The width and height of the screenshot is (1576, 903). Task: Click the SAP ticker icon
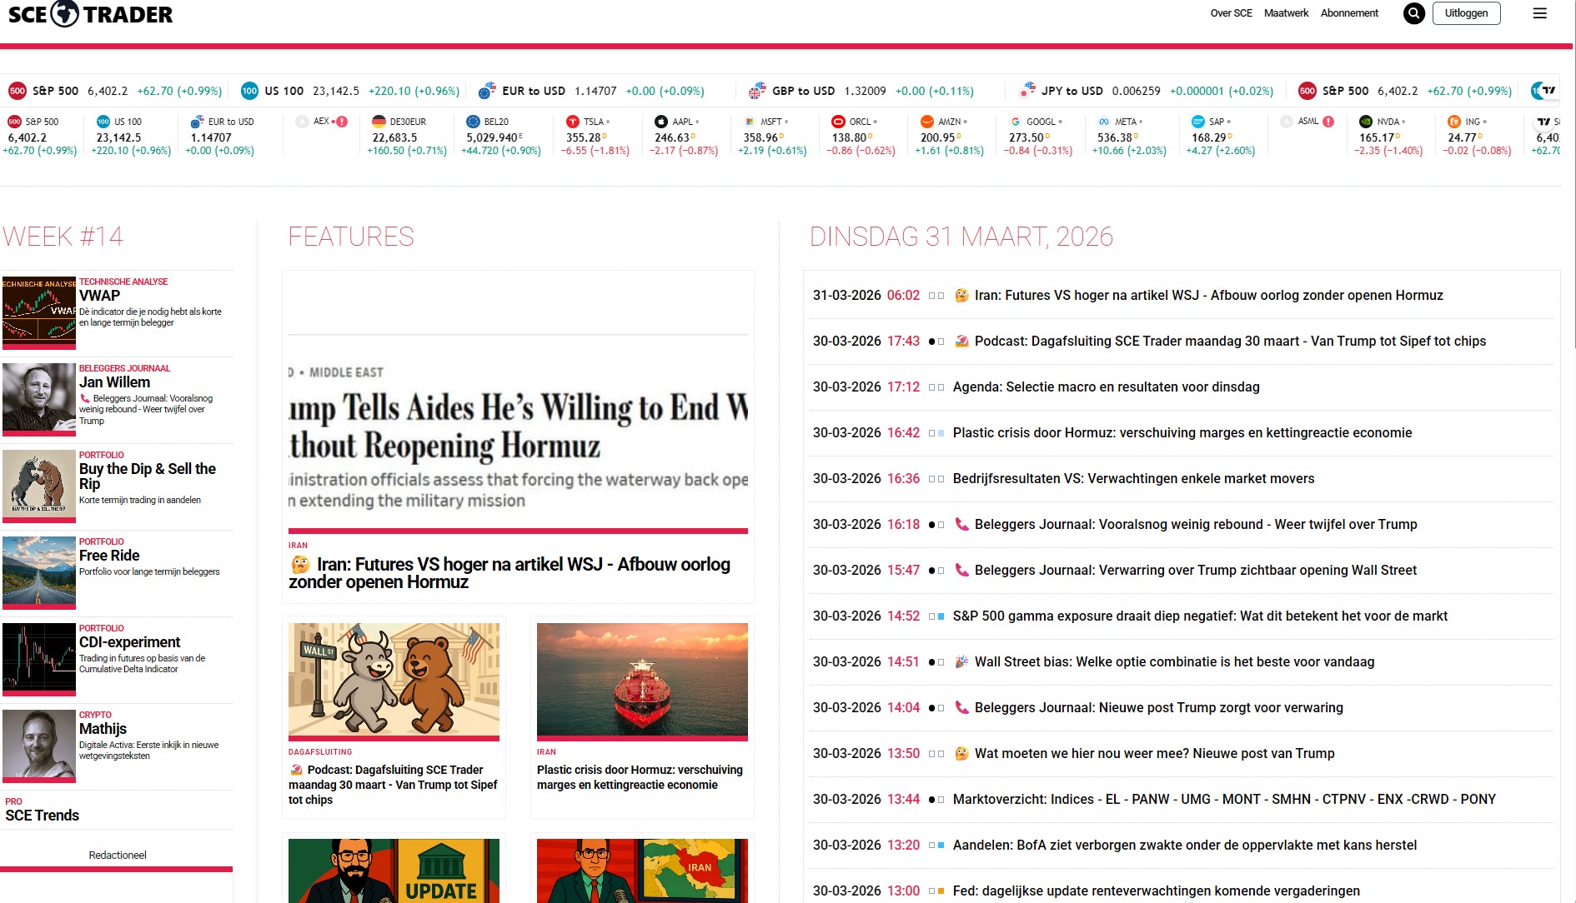[1198, 122]
